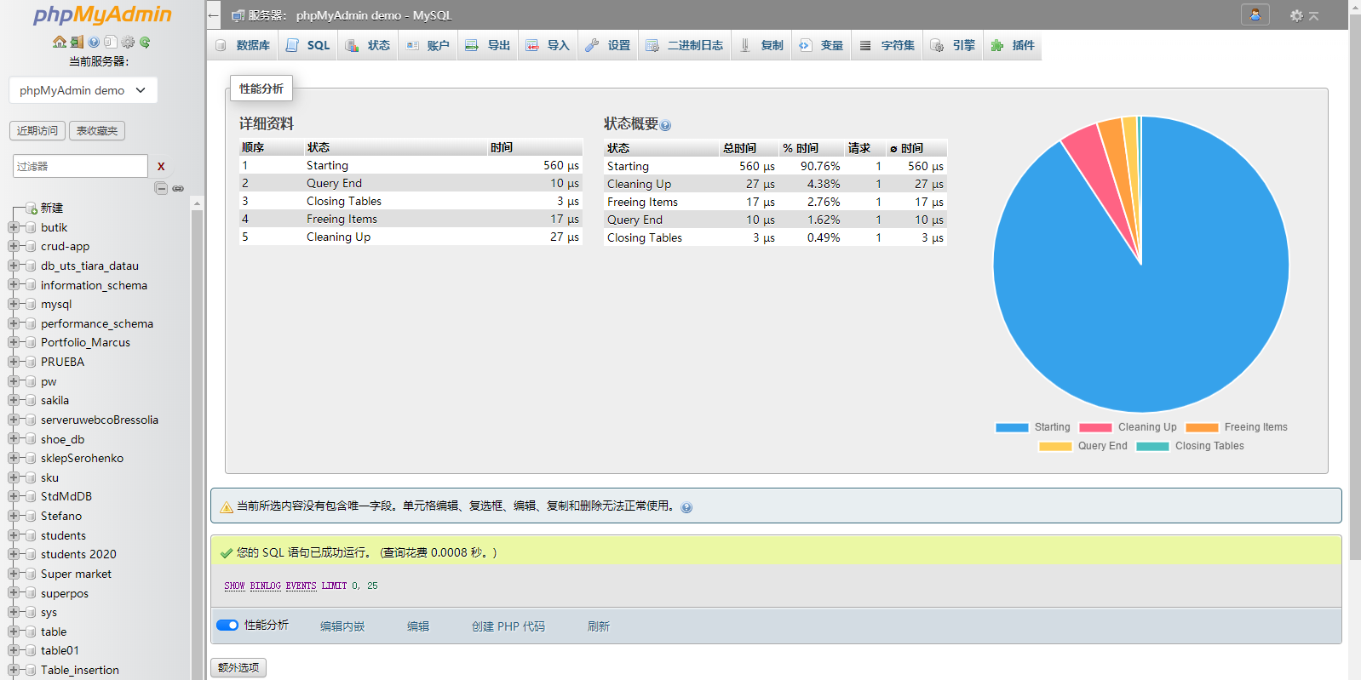Click the sys database icon
Screen dimensions: 1361x680
32,612
